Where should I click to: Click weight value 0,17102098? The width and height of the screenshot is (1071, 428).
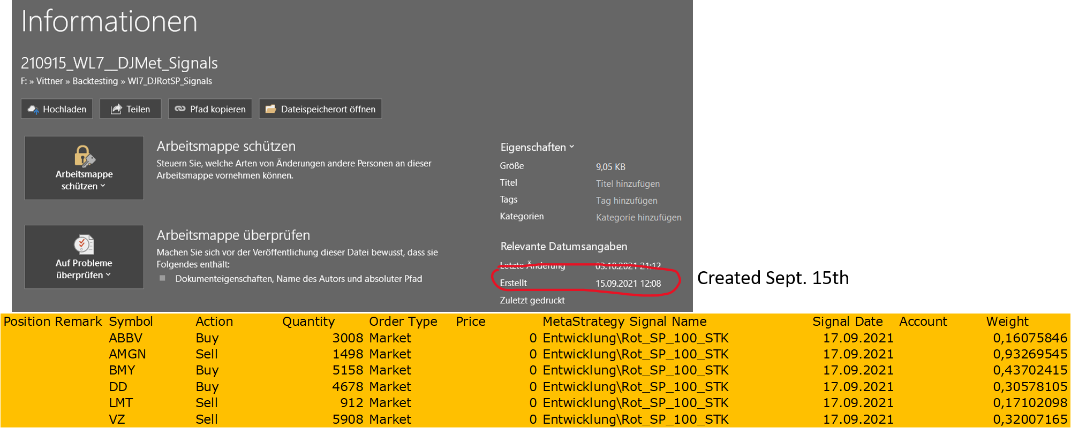[x=1030, y=403]
